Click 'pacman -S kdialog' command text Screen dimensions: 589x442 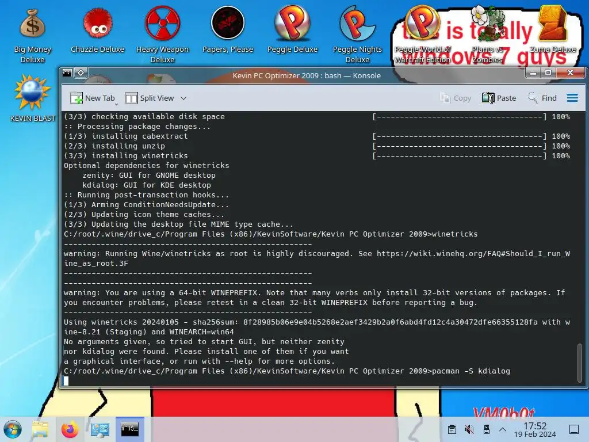(x=471, y=371)
